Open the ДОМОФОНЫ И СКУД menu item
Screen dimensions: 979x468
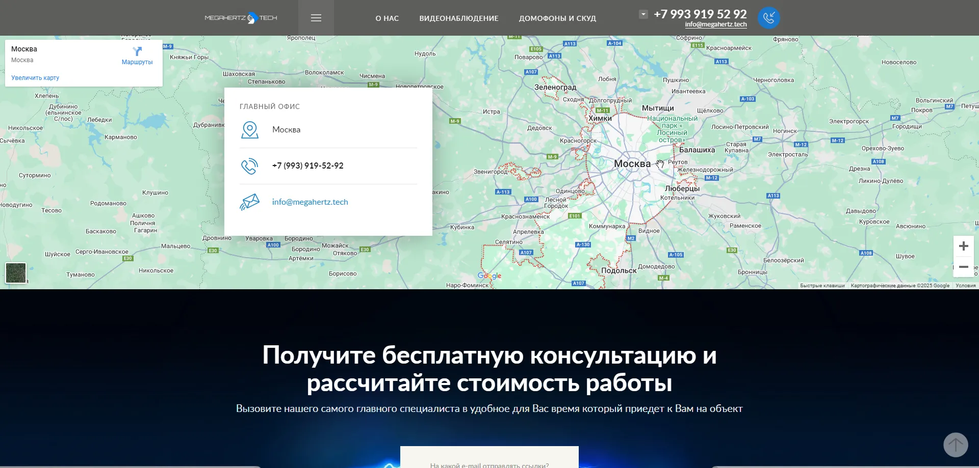tap(557, 18)
